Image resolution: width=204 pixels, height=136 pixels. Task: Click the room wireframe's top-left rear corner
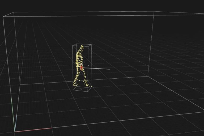pyautogui.click(x=14, y=12)
